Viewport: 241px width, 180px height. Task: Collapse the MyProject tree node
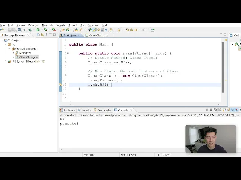[x=2, y=40]
